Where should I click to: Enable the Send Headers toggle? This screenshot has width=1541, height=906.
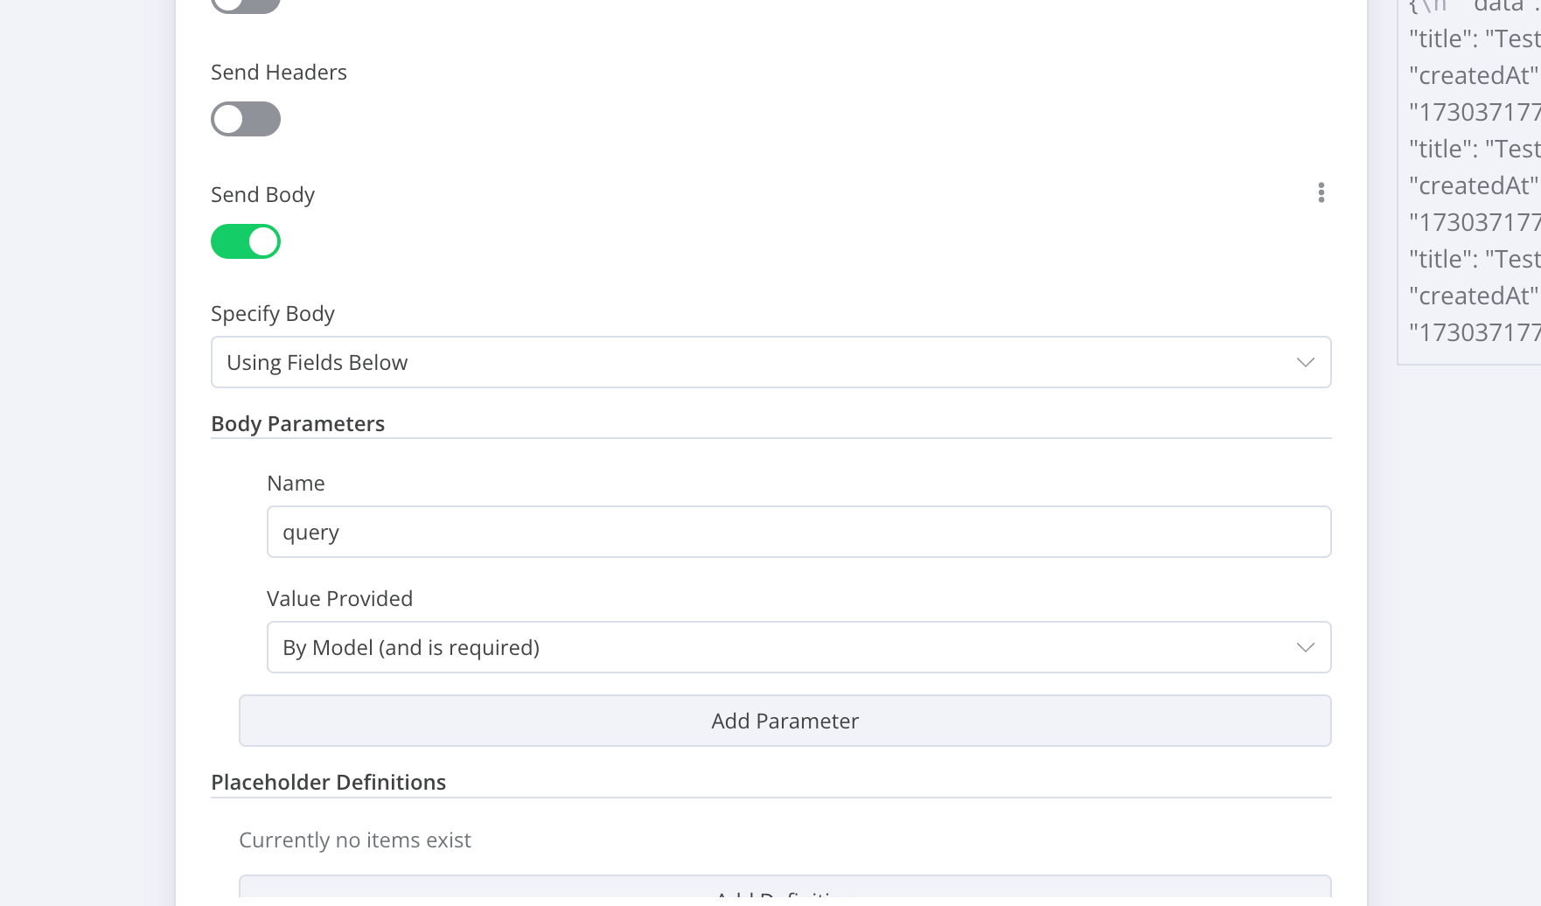click(x=246, y=119)
